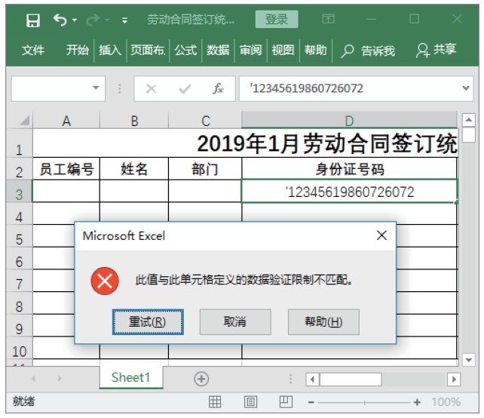Screen dimensions: 484x418
Task: Switch to Page Break Preview icon
Action: tap(286, 401)
